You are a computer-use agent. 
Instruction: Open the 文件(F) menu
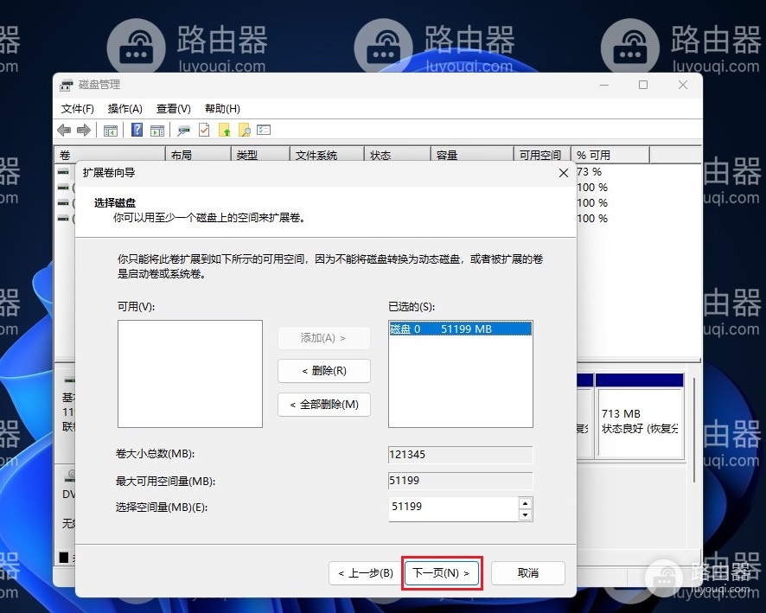(x=77, y=108)
